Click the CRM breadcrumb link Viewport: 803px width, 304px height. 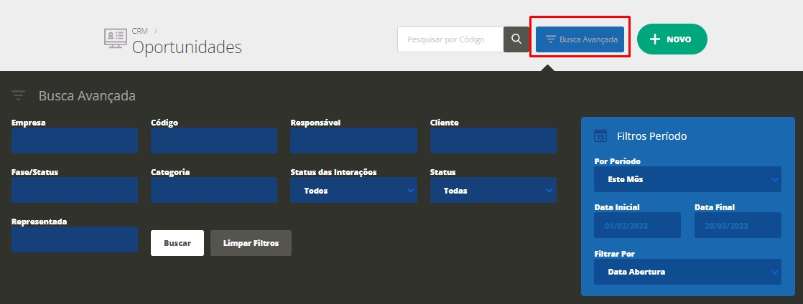coord(139,32)
